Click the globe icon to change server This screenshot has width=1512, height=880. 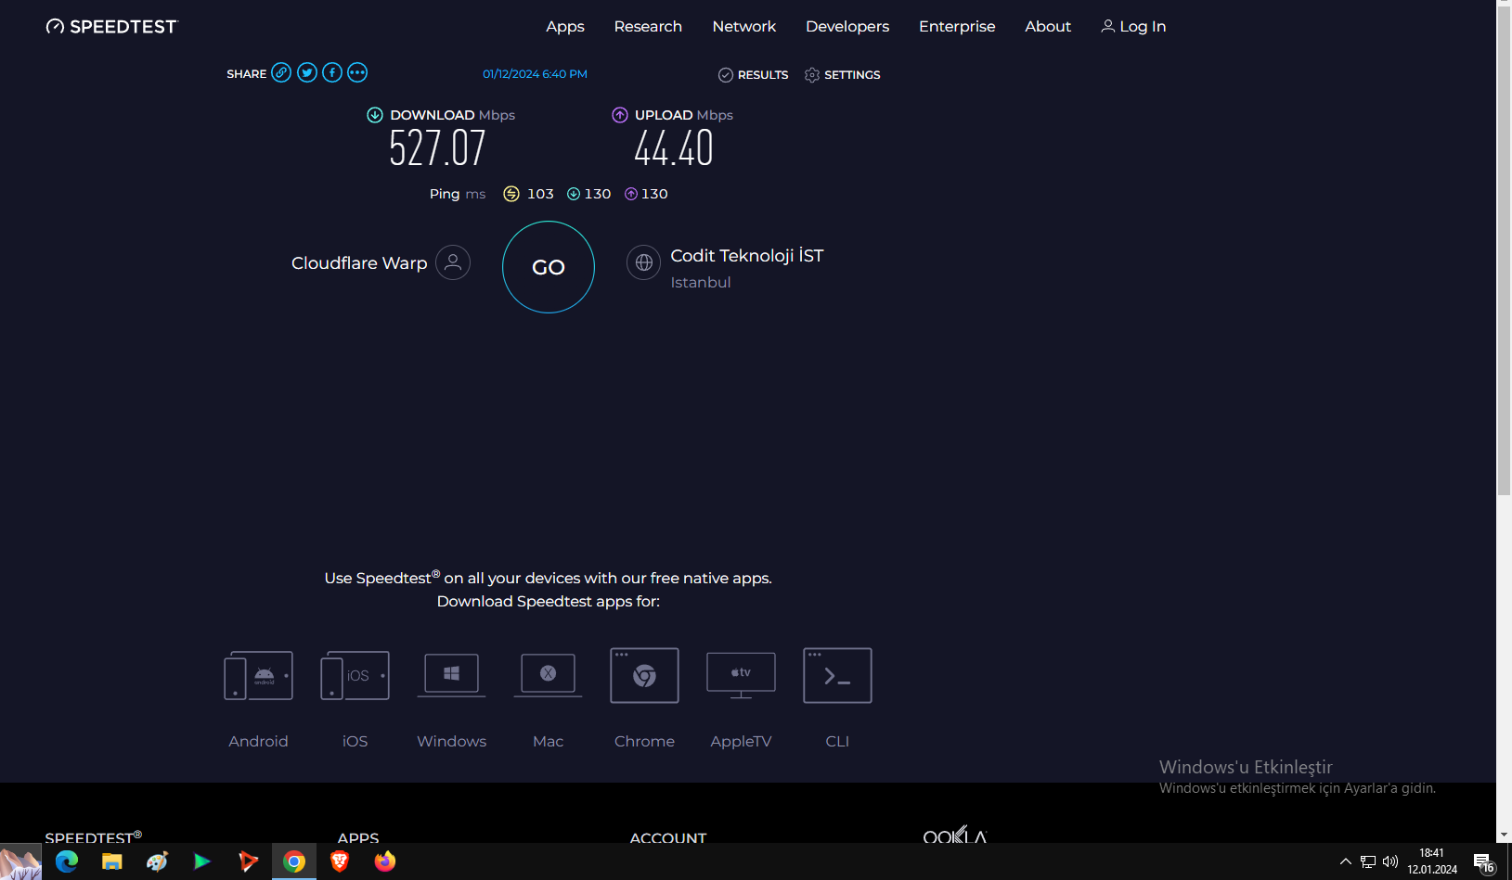click(643, 262)
